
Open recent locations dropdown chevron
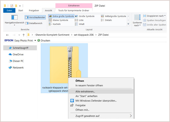19,35
